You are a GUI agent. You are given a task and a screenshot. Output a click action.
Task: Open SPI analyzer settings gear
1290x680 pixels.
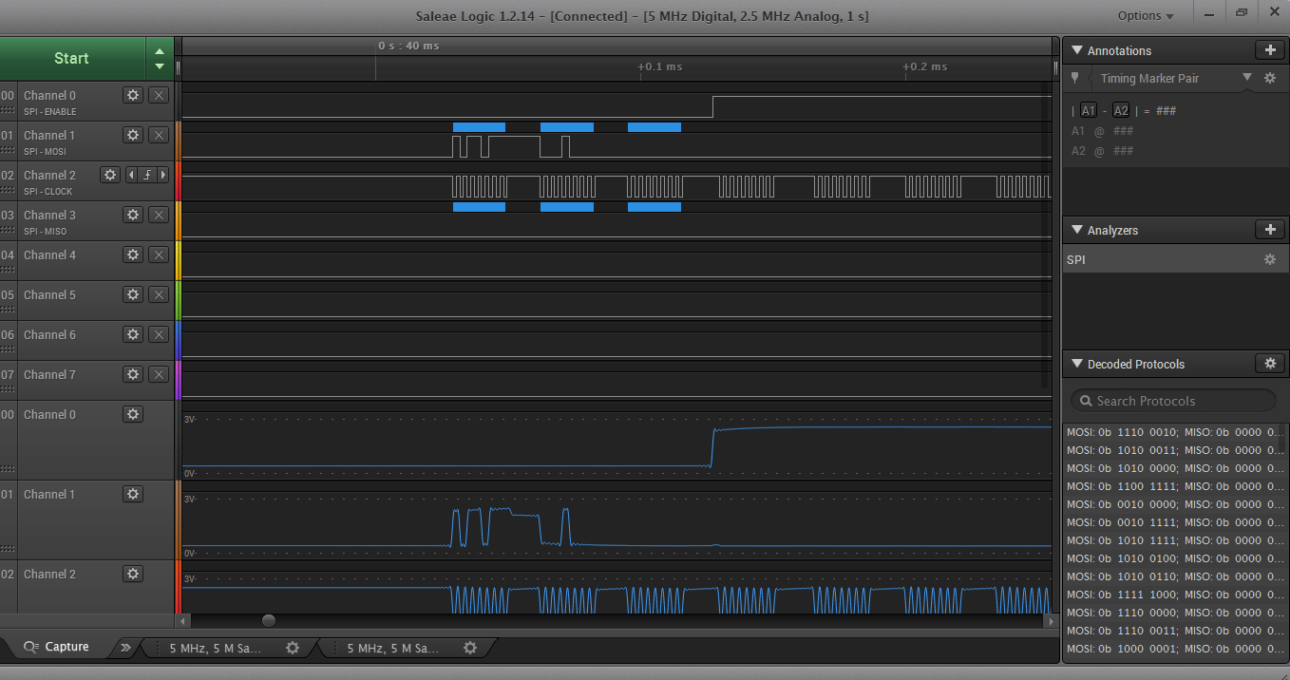point(1270,259)
